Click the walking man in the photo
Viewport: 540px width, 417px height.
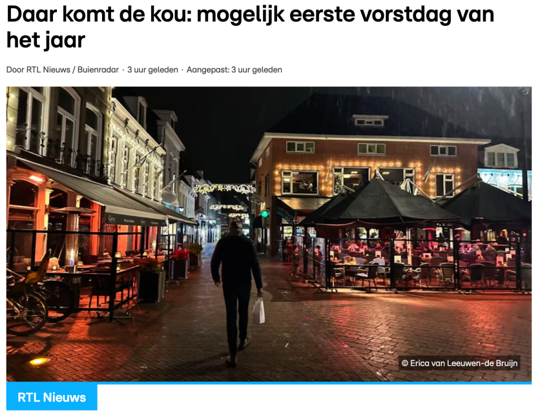tap(237, 293)
